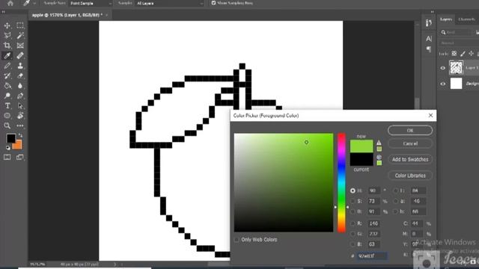479x269 pixels.
Task: Select the Paint Bucket tool
Action: pos(7,86)
